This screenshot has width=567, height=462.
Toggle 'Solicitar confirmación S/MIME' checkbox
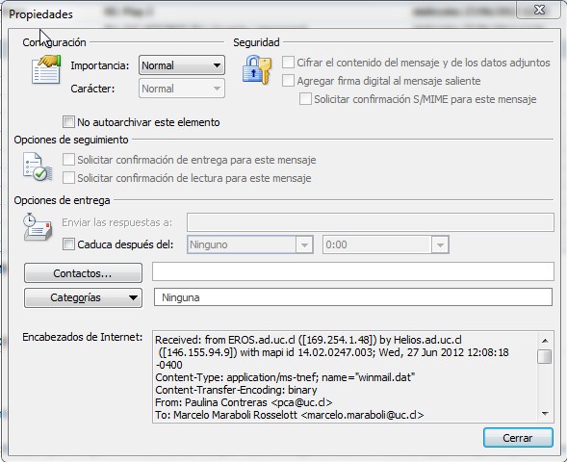click(x=305, y=99)
